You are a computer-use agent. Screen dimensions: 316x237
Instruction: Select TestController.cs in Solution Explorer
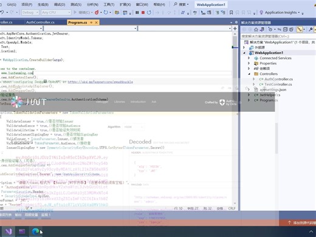(x=278, y=84)
